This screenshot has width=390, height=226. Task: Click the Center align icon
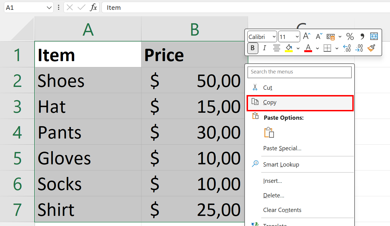[x=277, y=48]
